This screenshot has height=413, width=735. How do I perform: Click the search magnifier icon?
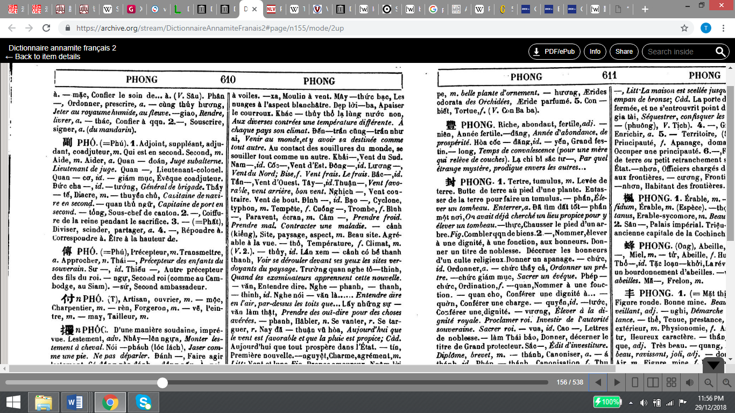[721, 52]
